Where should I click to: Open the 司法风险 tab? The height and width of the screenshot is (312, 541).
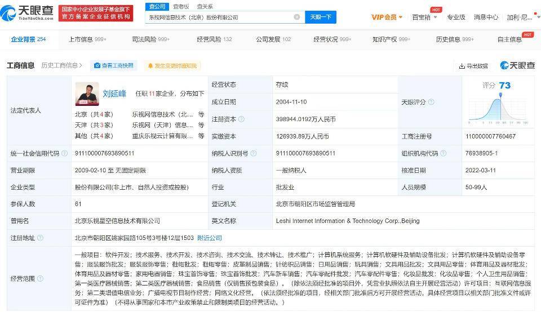tap(150, 39)
